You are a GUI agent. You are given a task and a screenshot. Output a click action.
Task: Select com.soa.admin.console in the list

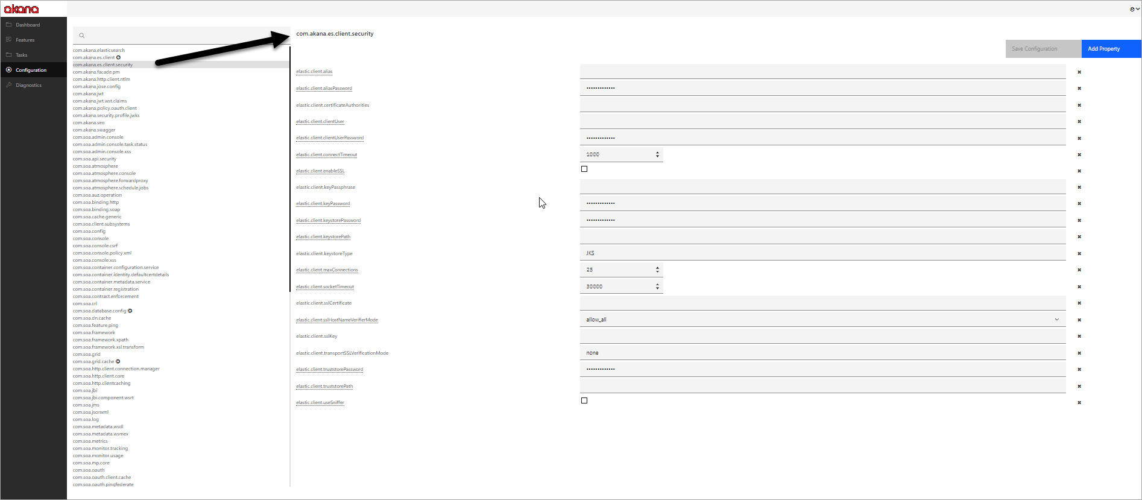point(98,137)
